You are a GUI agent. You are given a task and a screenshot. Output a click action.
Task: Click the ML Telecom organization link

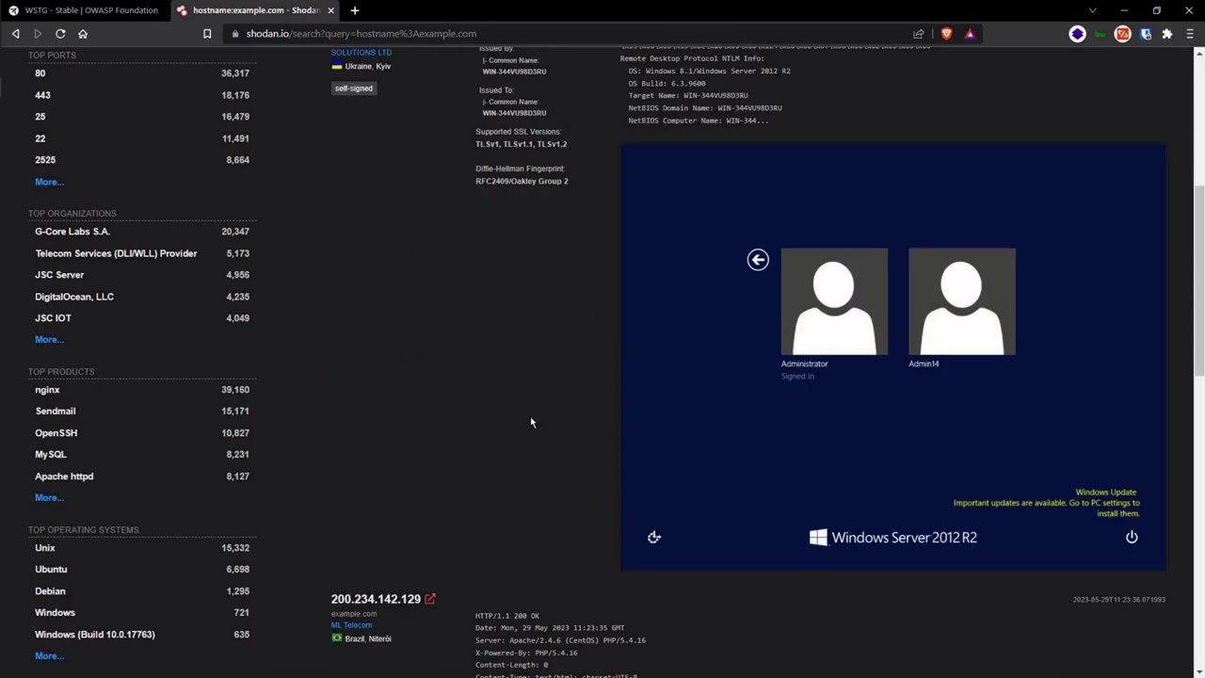tap(351, 625)
